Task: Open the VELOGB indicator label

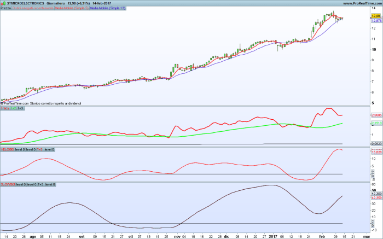Action: coord(8,149)
